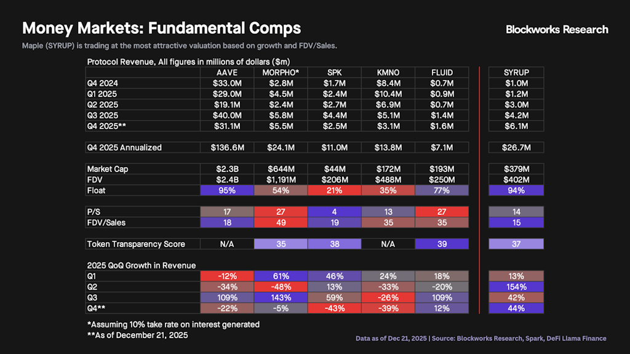This screenshot has width=630, height=354.
Task: Click AAVE's Q3 2025 revenue of $40.0M
Action: (x=227, y=115)
